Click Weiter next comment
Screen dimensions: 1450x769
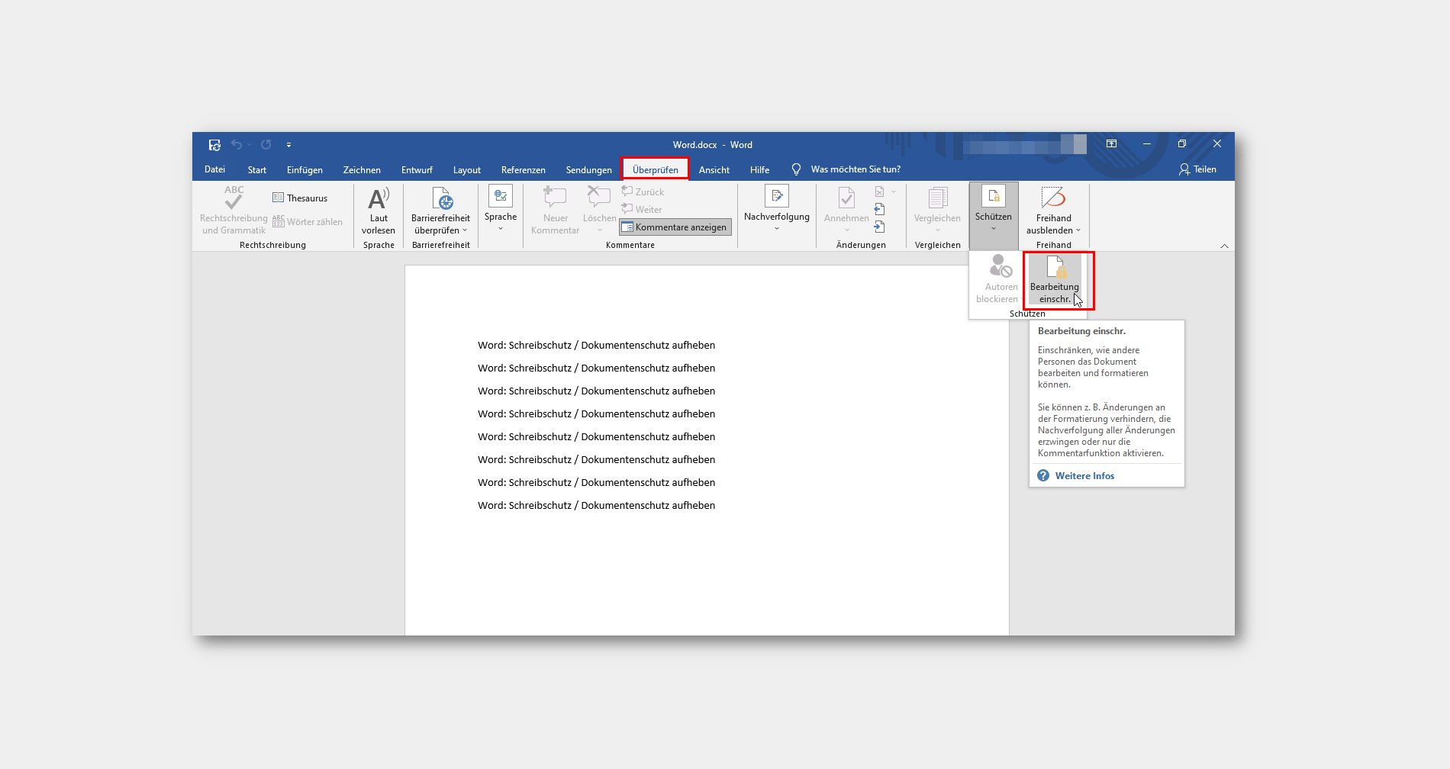coord(642,209)
